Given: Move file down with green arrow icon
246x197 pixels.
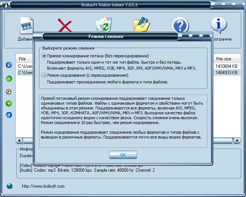Looking at the screenshot, I should click(9, 103).
